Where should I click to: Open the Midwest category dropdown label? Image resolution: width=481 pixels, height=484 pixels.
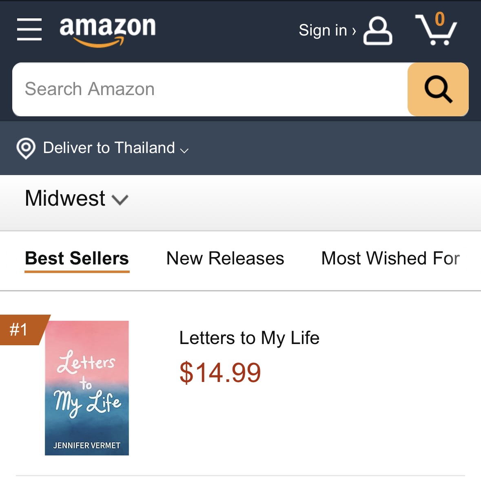pos(65,198)
